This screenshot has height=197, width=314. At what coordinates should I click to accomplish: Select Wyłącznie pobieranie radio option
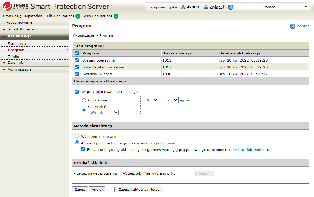click(77, 136)
